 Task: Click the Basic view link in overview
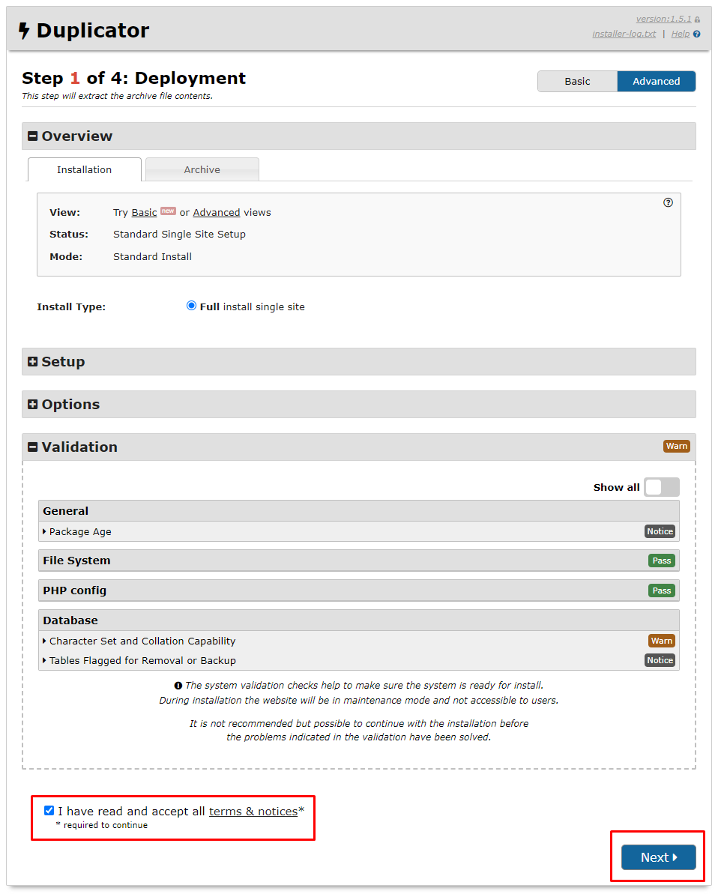[x=144, y=213]
